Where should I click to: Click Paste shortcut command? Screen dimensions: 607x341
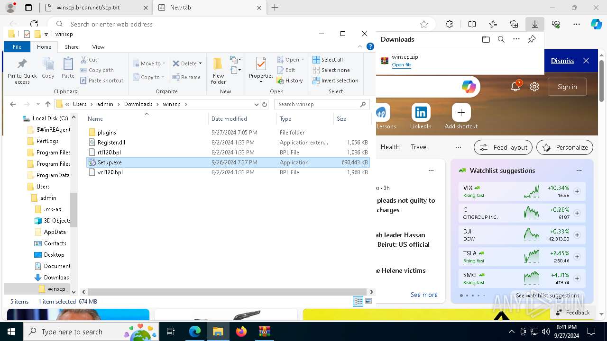point(101,81)
